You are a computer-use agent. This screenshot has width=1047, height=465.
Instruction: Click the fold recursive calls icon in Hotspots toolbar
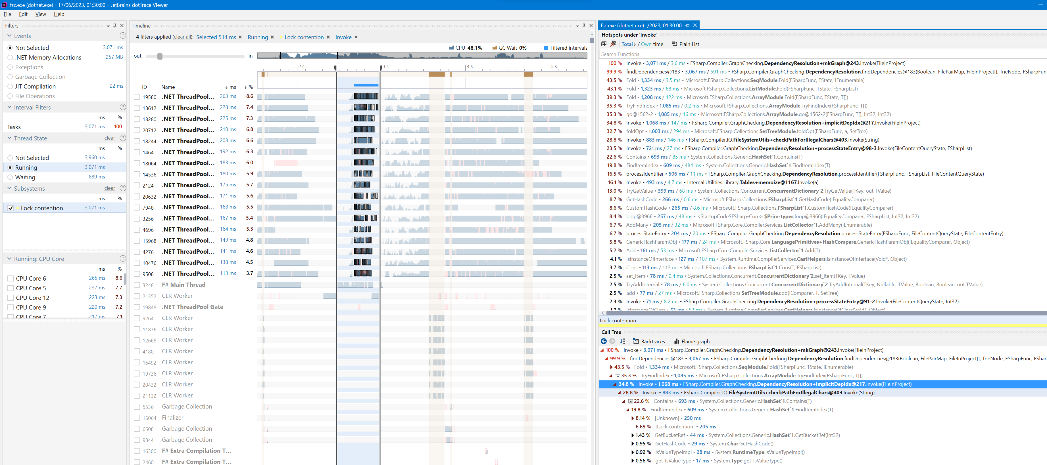coord(604,44)
